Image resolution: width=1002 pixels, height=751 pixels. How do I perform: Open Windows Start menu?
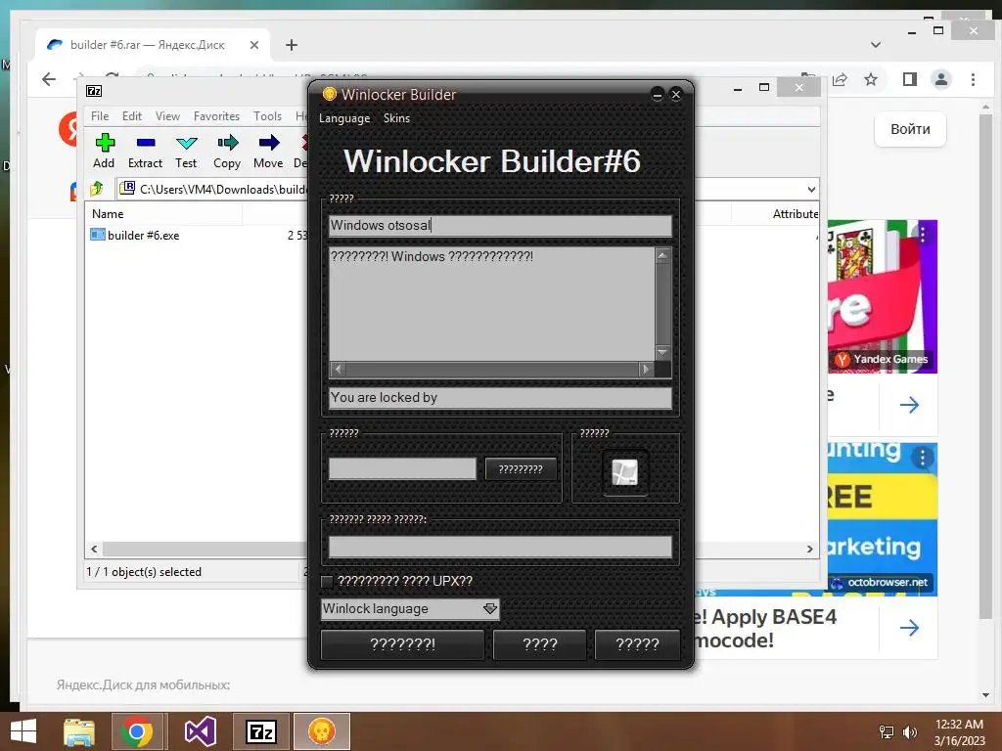pyautogui.click(x=23, y=731)
